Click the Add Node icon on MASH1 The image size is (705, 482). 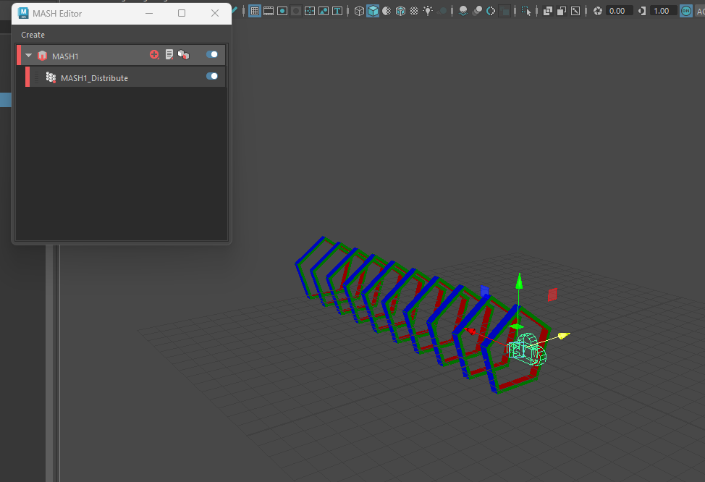pos(154,55)
